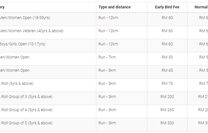Select the Roll Group of 3 category cell
The height and width of the screenshot is (133, 208).
(x=26, y=97)
